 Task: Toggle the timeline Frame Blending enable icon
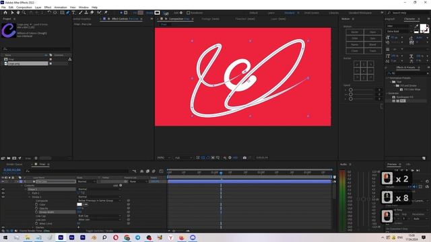147,171
